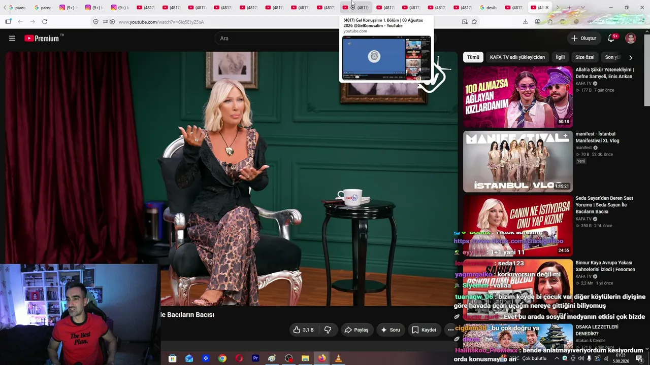Image resolution: width=650 pixels, height=365 pixels.
Task: Dislike the video
Action: [328, 330]
